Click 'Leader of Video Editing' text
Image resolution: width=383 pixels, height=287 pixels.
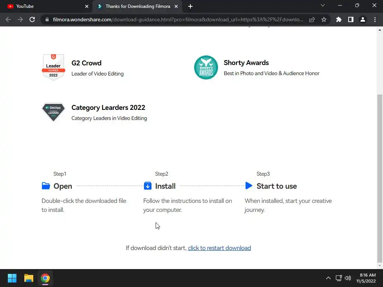[x=98, y=74]
